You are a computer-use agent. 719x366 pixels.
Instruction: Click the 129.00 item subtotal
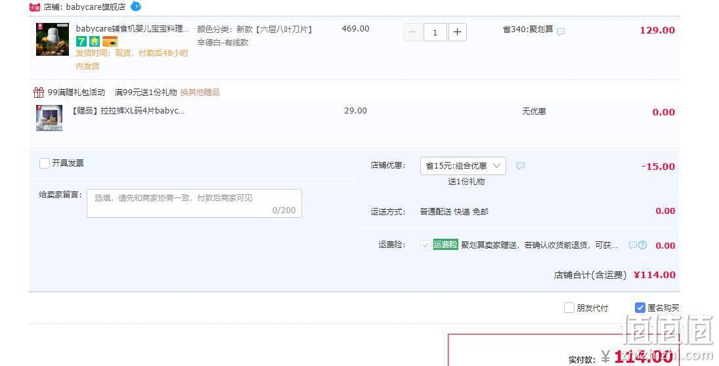(x=657, y=30)
